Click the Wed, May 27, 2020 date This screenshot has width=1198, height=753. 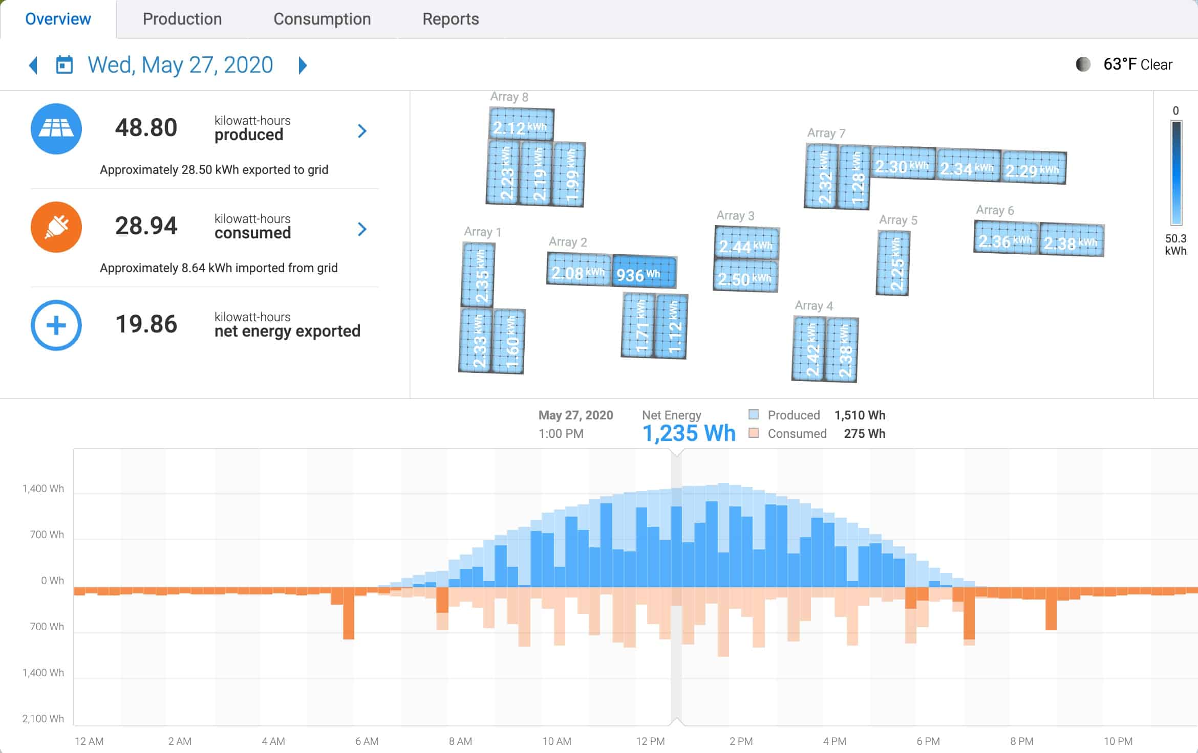180,65
